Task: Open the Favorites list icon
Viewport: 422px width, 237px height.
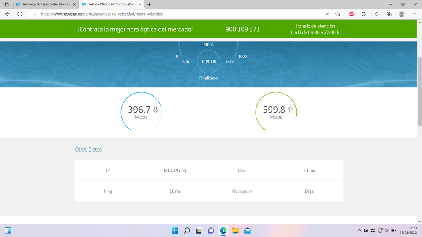Action: tap(377, 14)
